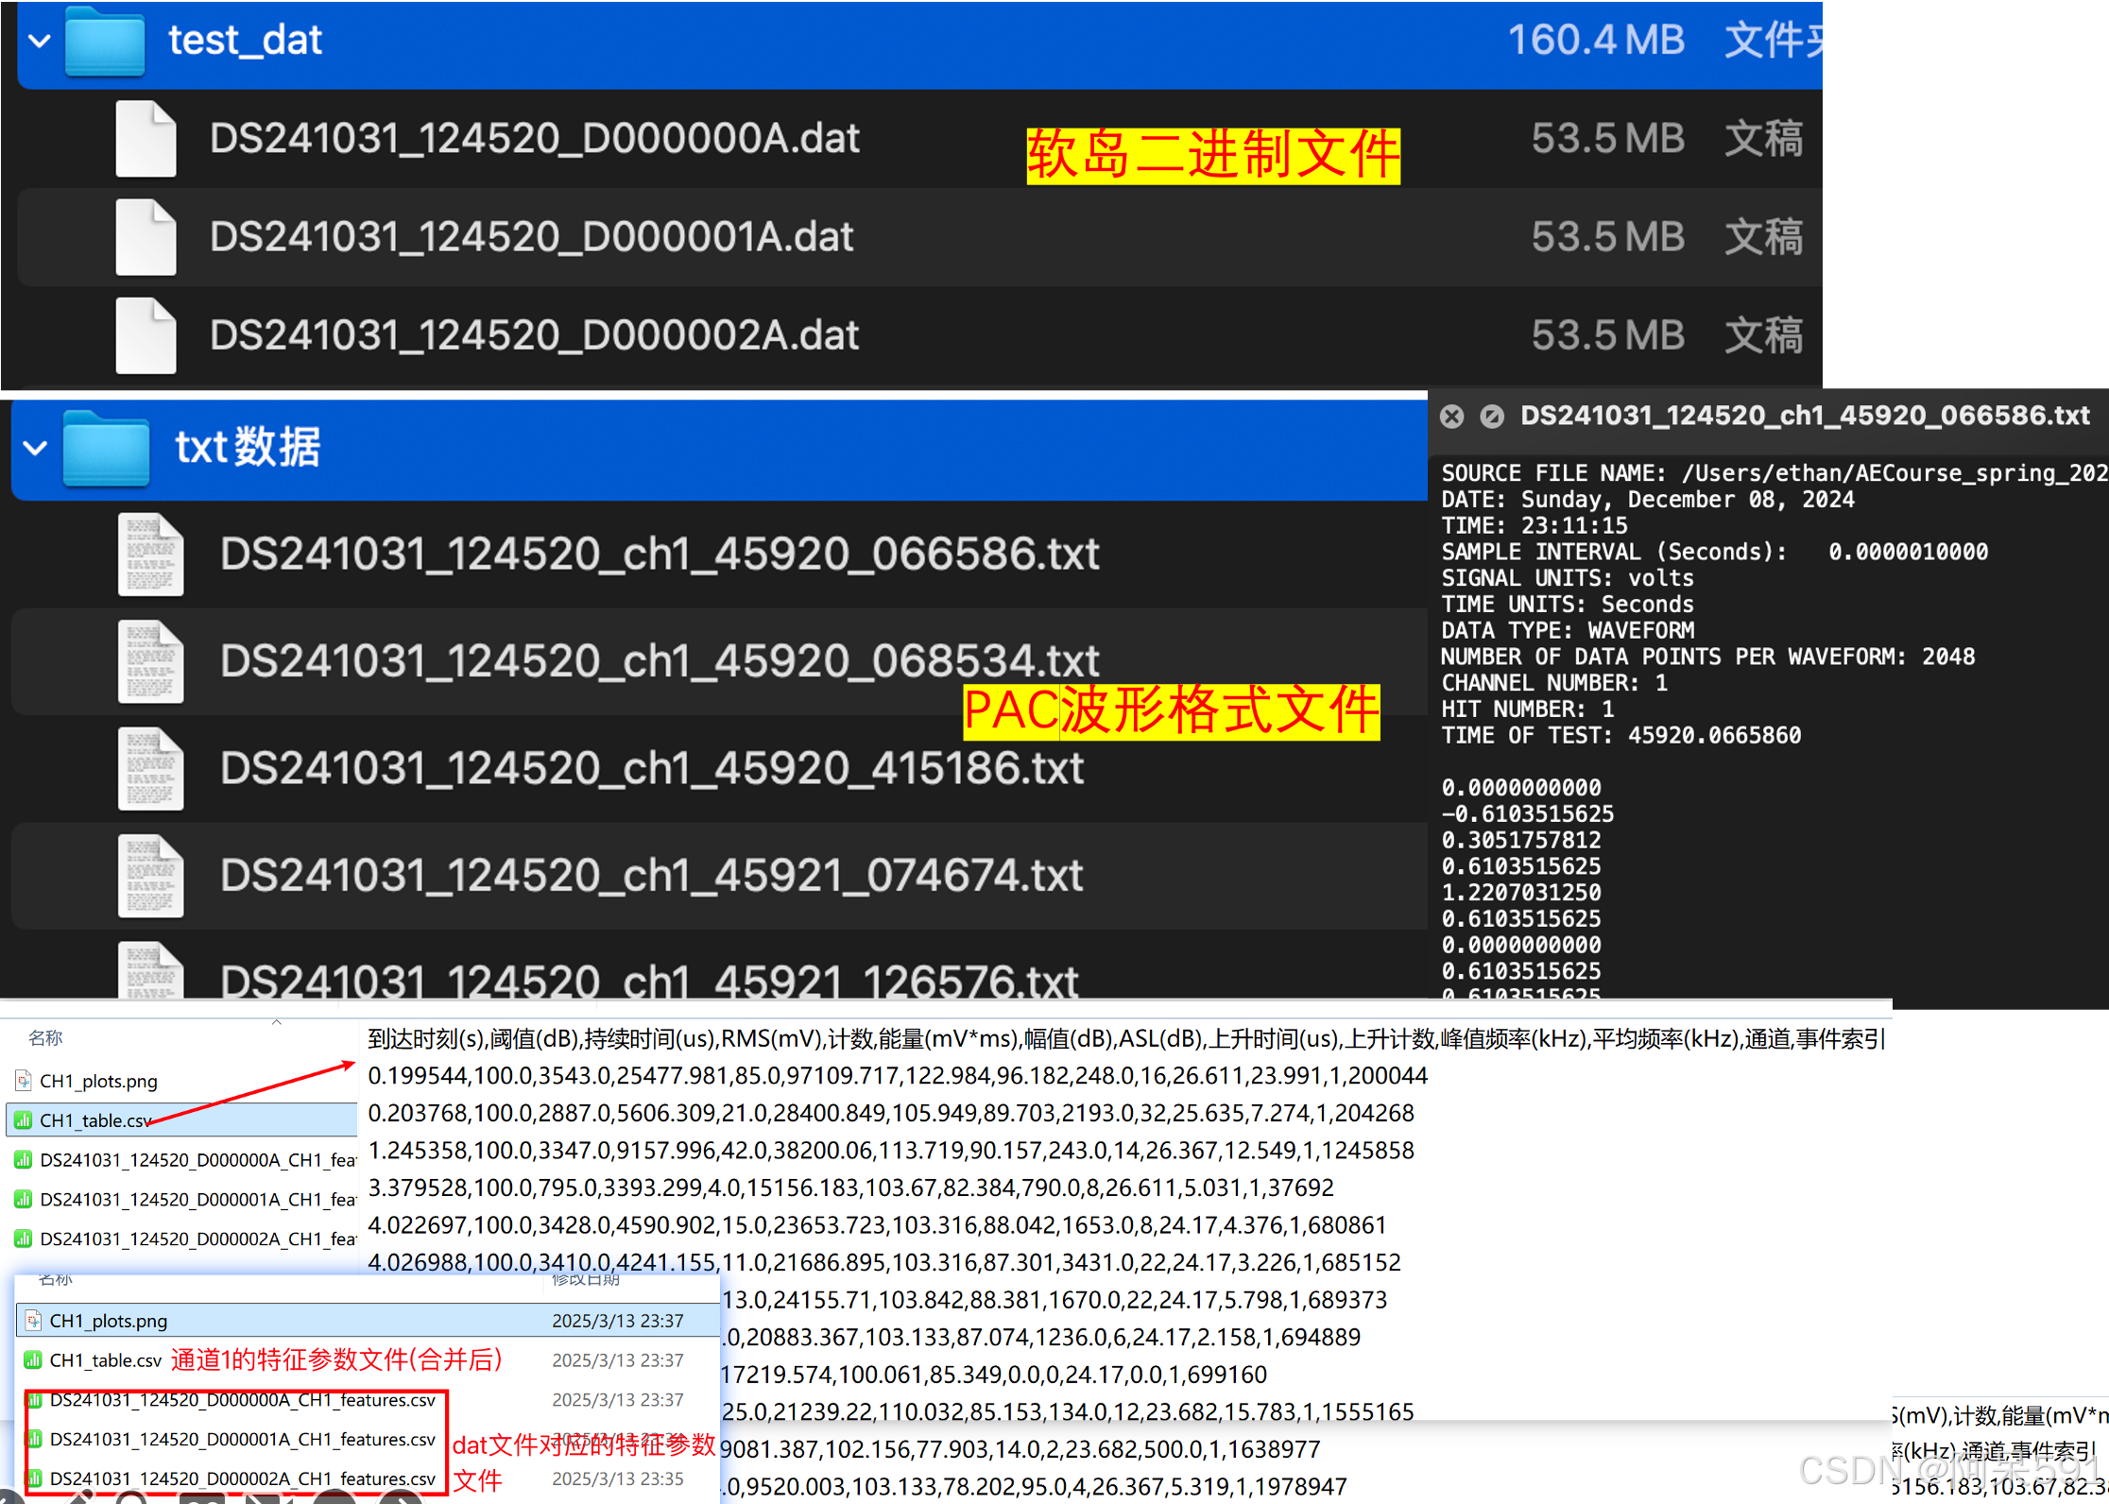The width and height of the screenshot is (2109, 1504).
Task: Click 修改日期 column header
Action: 586,1279
